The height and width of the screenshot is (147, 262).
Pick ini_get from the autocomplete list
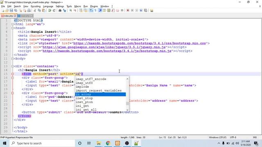pyautogui.click(x=100, y=106)
